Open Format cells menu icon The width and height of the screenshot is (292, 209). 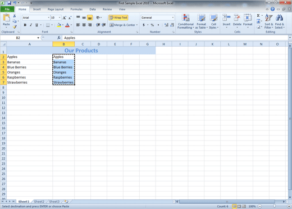pyautogui.click(x=248, y=18)
